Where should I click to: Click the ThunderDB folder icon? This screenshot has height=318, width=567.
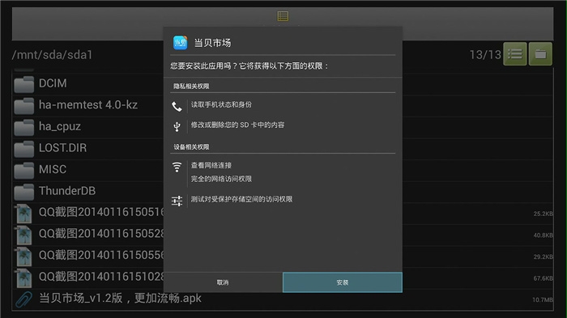[x=23, y=192]
